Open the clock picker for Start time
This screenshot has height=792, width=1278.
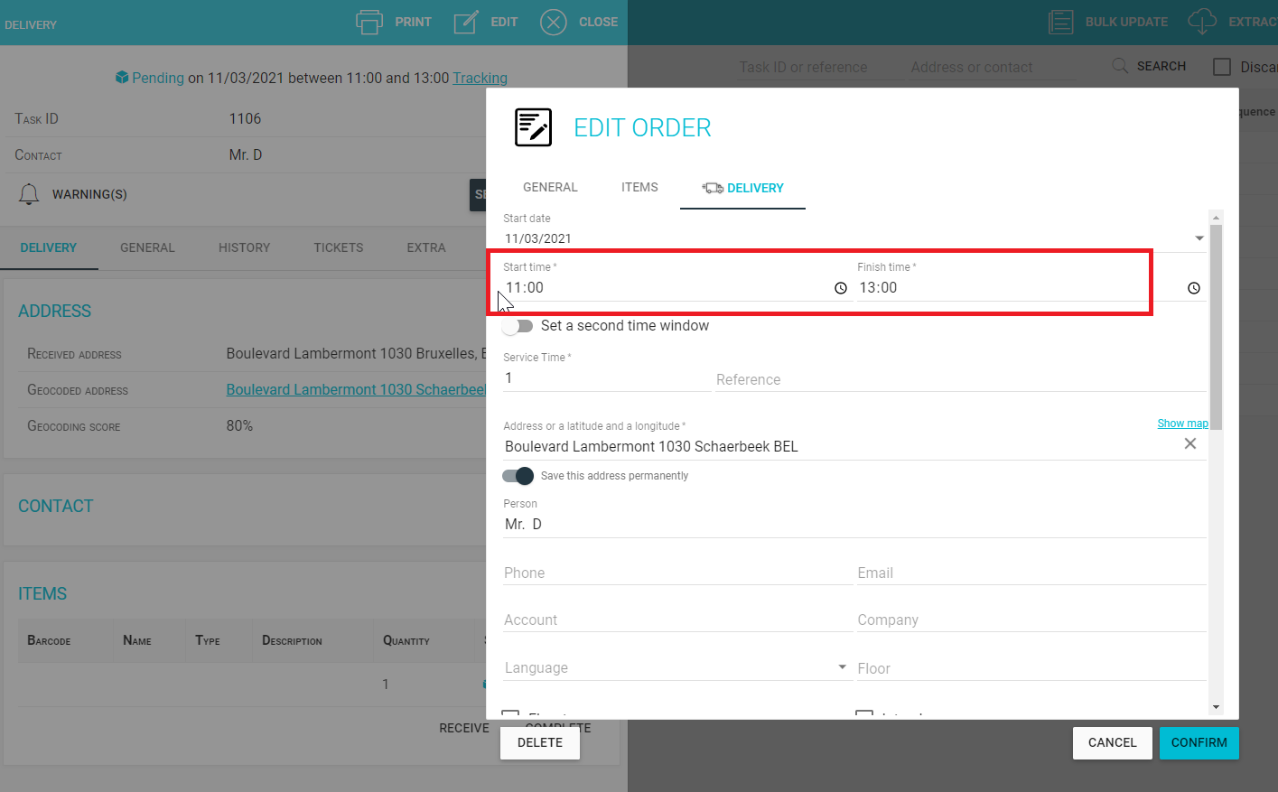[841, 287]
